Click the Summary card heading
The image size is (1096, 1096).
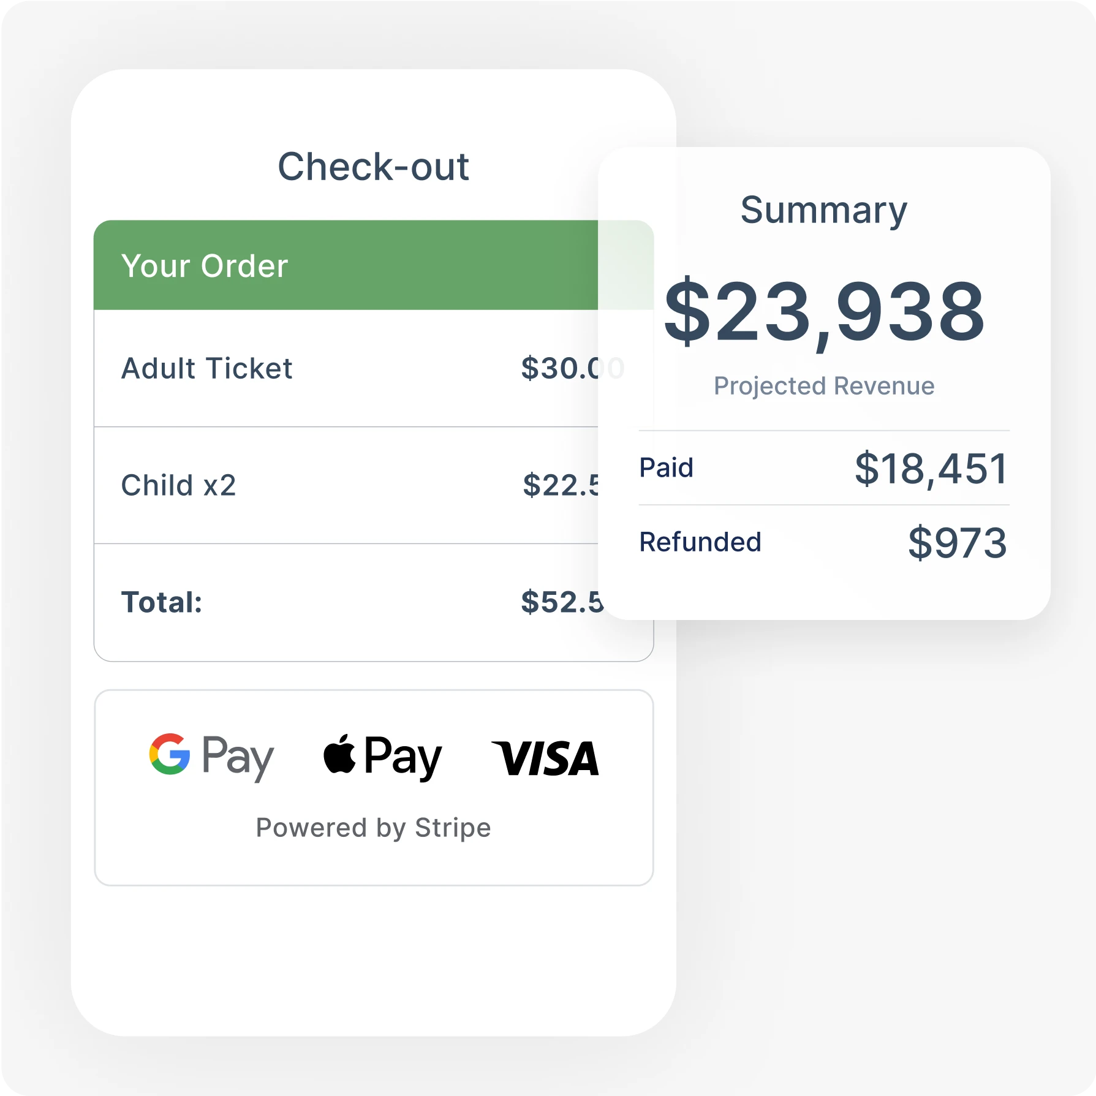pyautogui.click(x=823, y=210)
